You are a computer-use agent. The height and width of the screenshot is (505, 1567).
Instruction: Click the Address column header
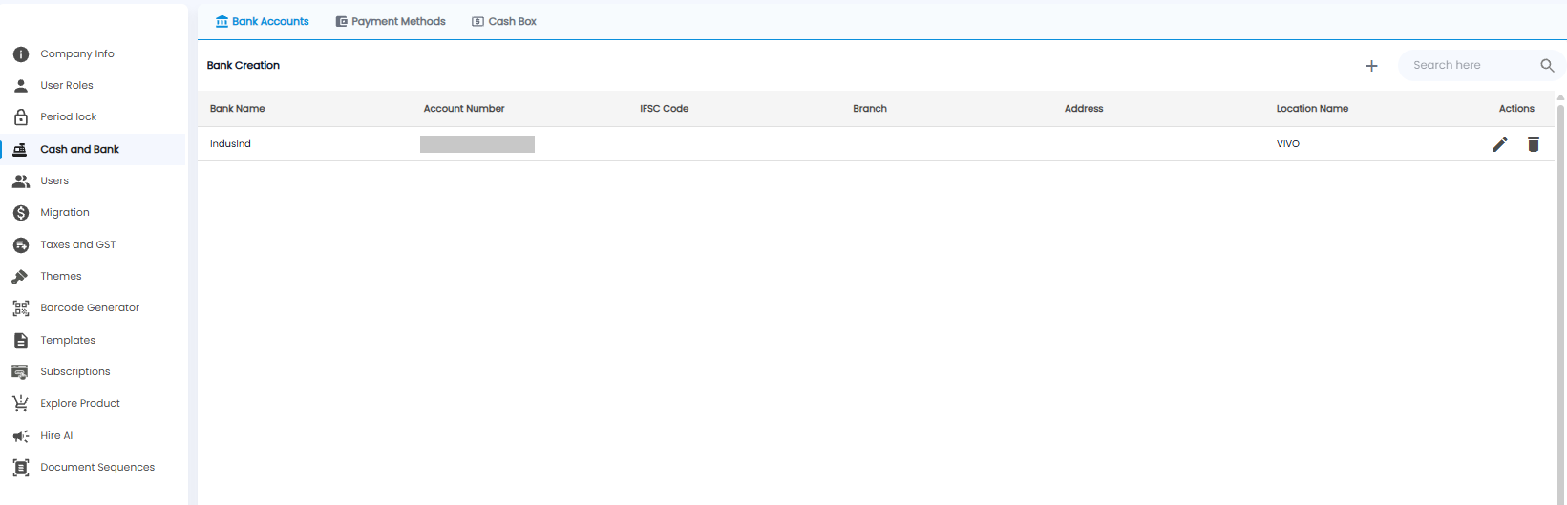click(x=1084, y=109)
